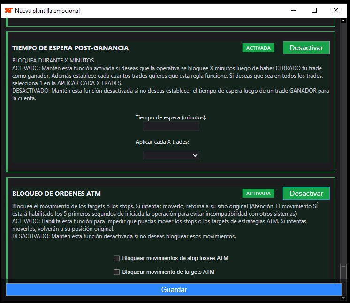This screenshot has height=303, width=350.
Task: Click ACTIVADA badge in Bloqueo de ordenes ATM
Action: 259,194
